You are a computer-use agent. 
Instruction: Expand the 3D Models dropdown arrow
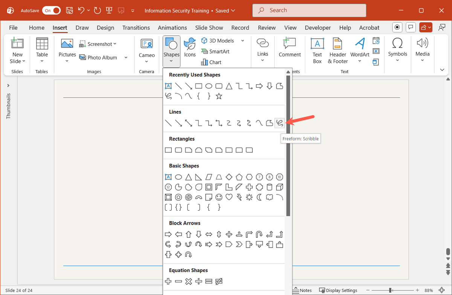(x=243, y=41)
